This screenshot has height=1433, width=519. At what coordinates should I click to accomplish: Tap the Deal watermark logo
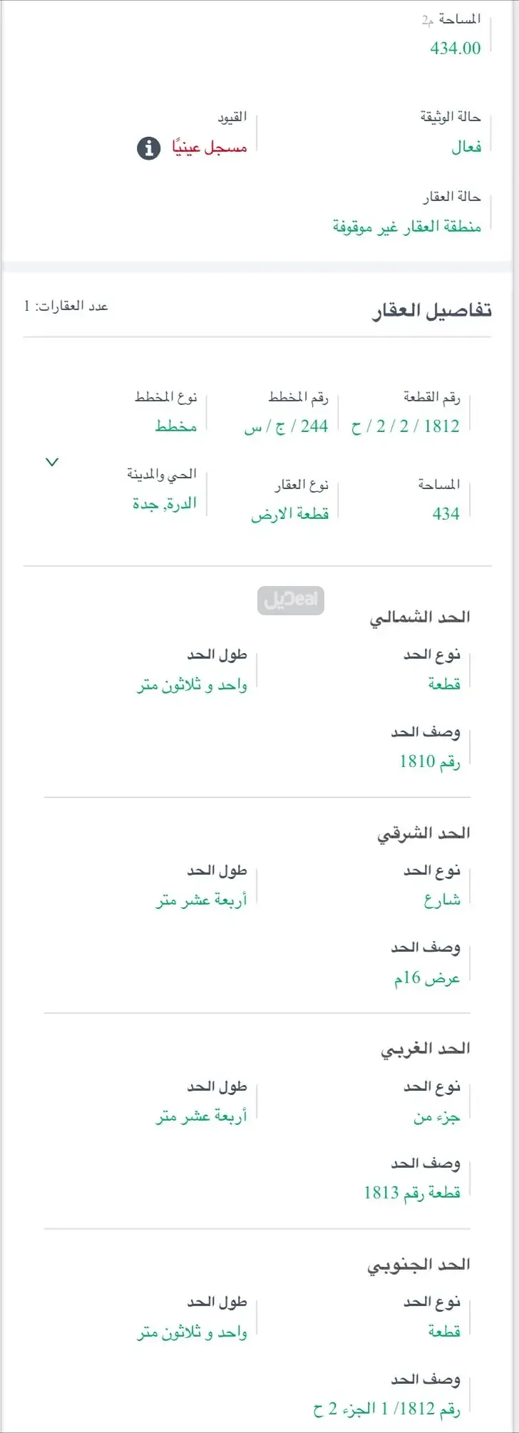pyautogui.click(x=291, y=600)
